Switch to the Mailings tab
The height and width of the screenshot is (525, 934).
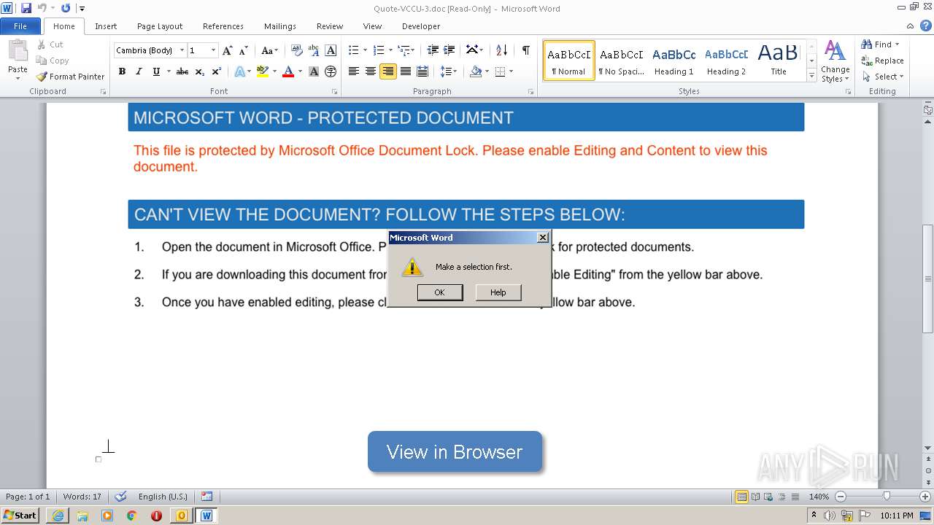[x=280, y=26]
